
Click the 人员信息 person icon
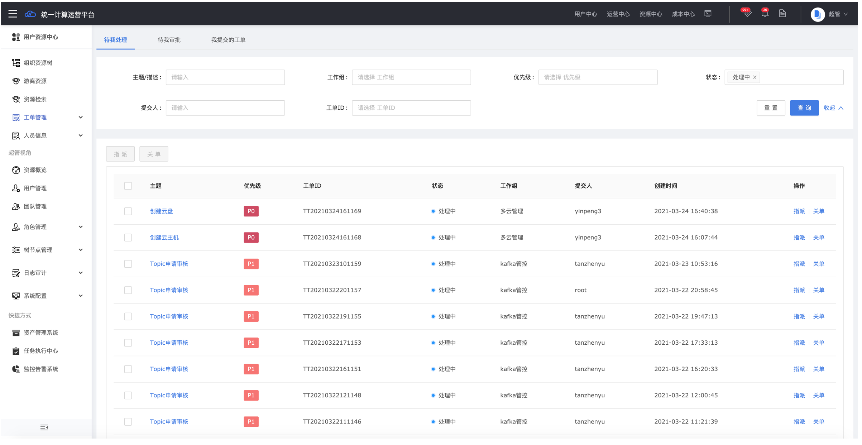point(16,135)
